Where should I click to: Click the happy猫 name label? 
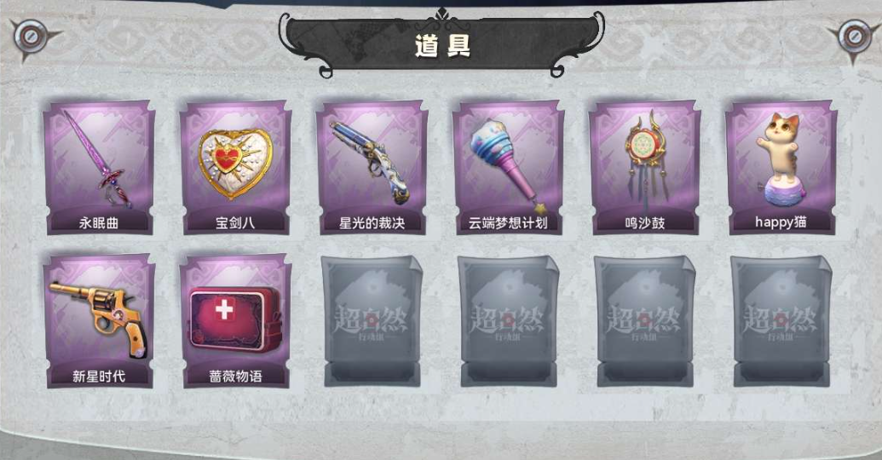(x=781, y=222)
